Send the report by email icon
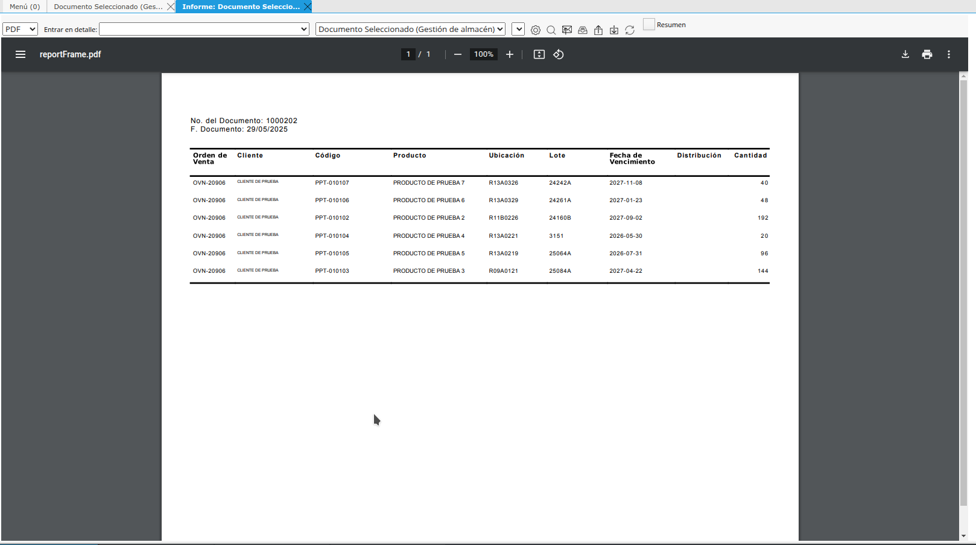The width and height of the screenshot is (976, 545). (x=567, y=30)
